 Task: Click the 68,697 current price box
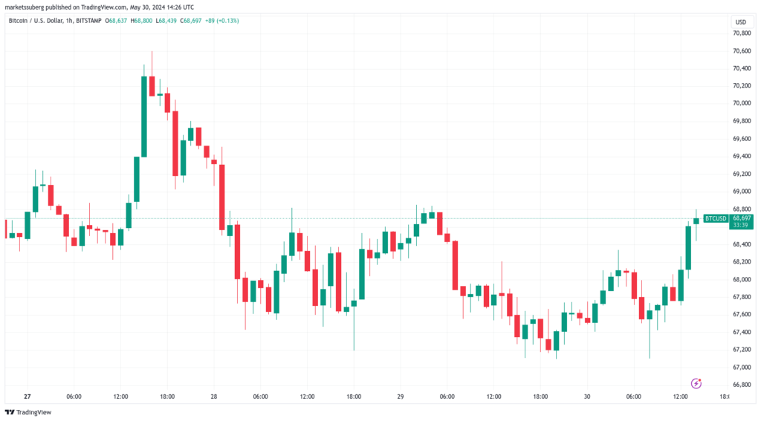coord(741,222)
